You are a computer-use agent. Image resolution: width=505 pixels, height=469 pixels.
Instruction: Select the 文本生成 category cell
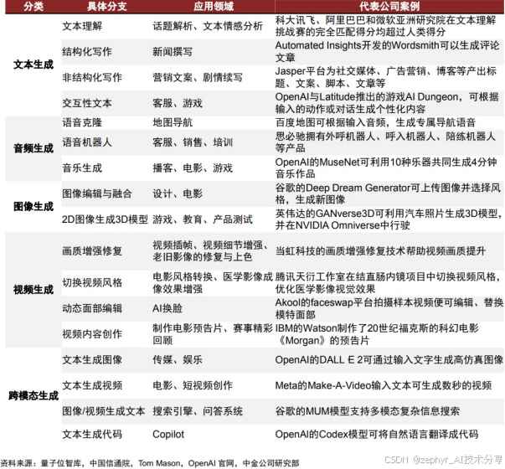coord(33,64)
